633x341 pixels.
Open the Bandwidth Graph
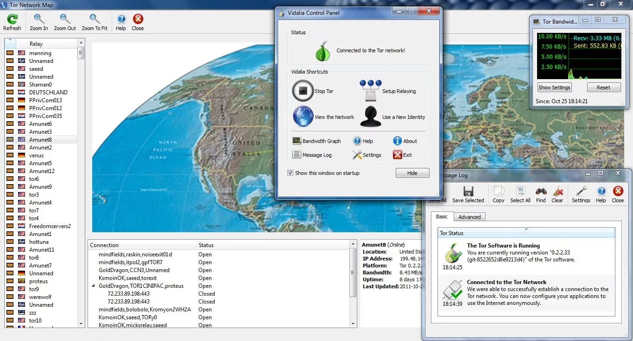click(316, 141)
